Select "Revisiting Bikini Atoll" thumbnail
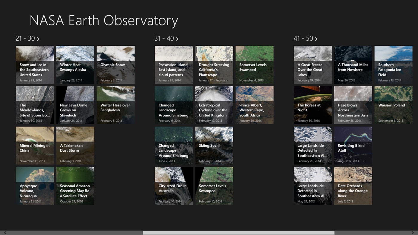The height and width of the screenshot is (235, 418). tap(353, 145)
